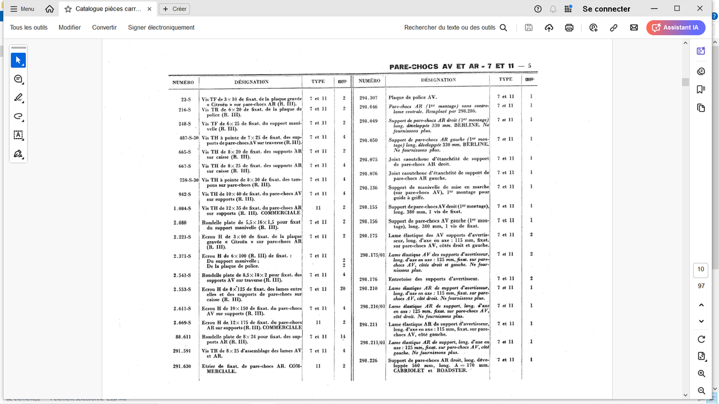Open the bookmarks panel

(701, 89)
